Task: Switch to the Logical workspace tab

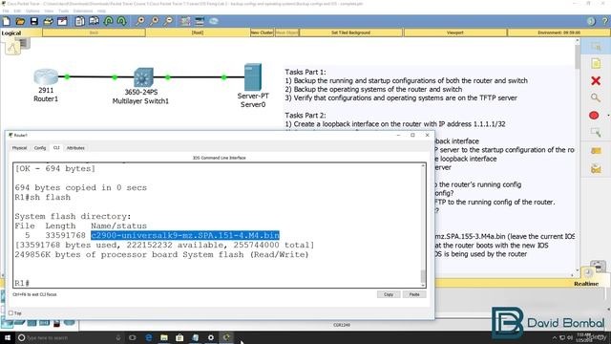Action: tap(11, 33)
